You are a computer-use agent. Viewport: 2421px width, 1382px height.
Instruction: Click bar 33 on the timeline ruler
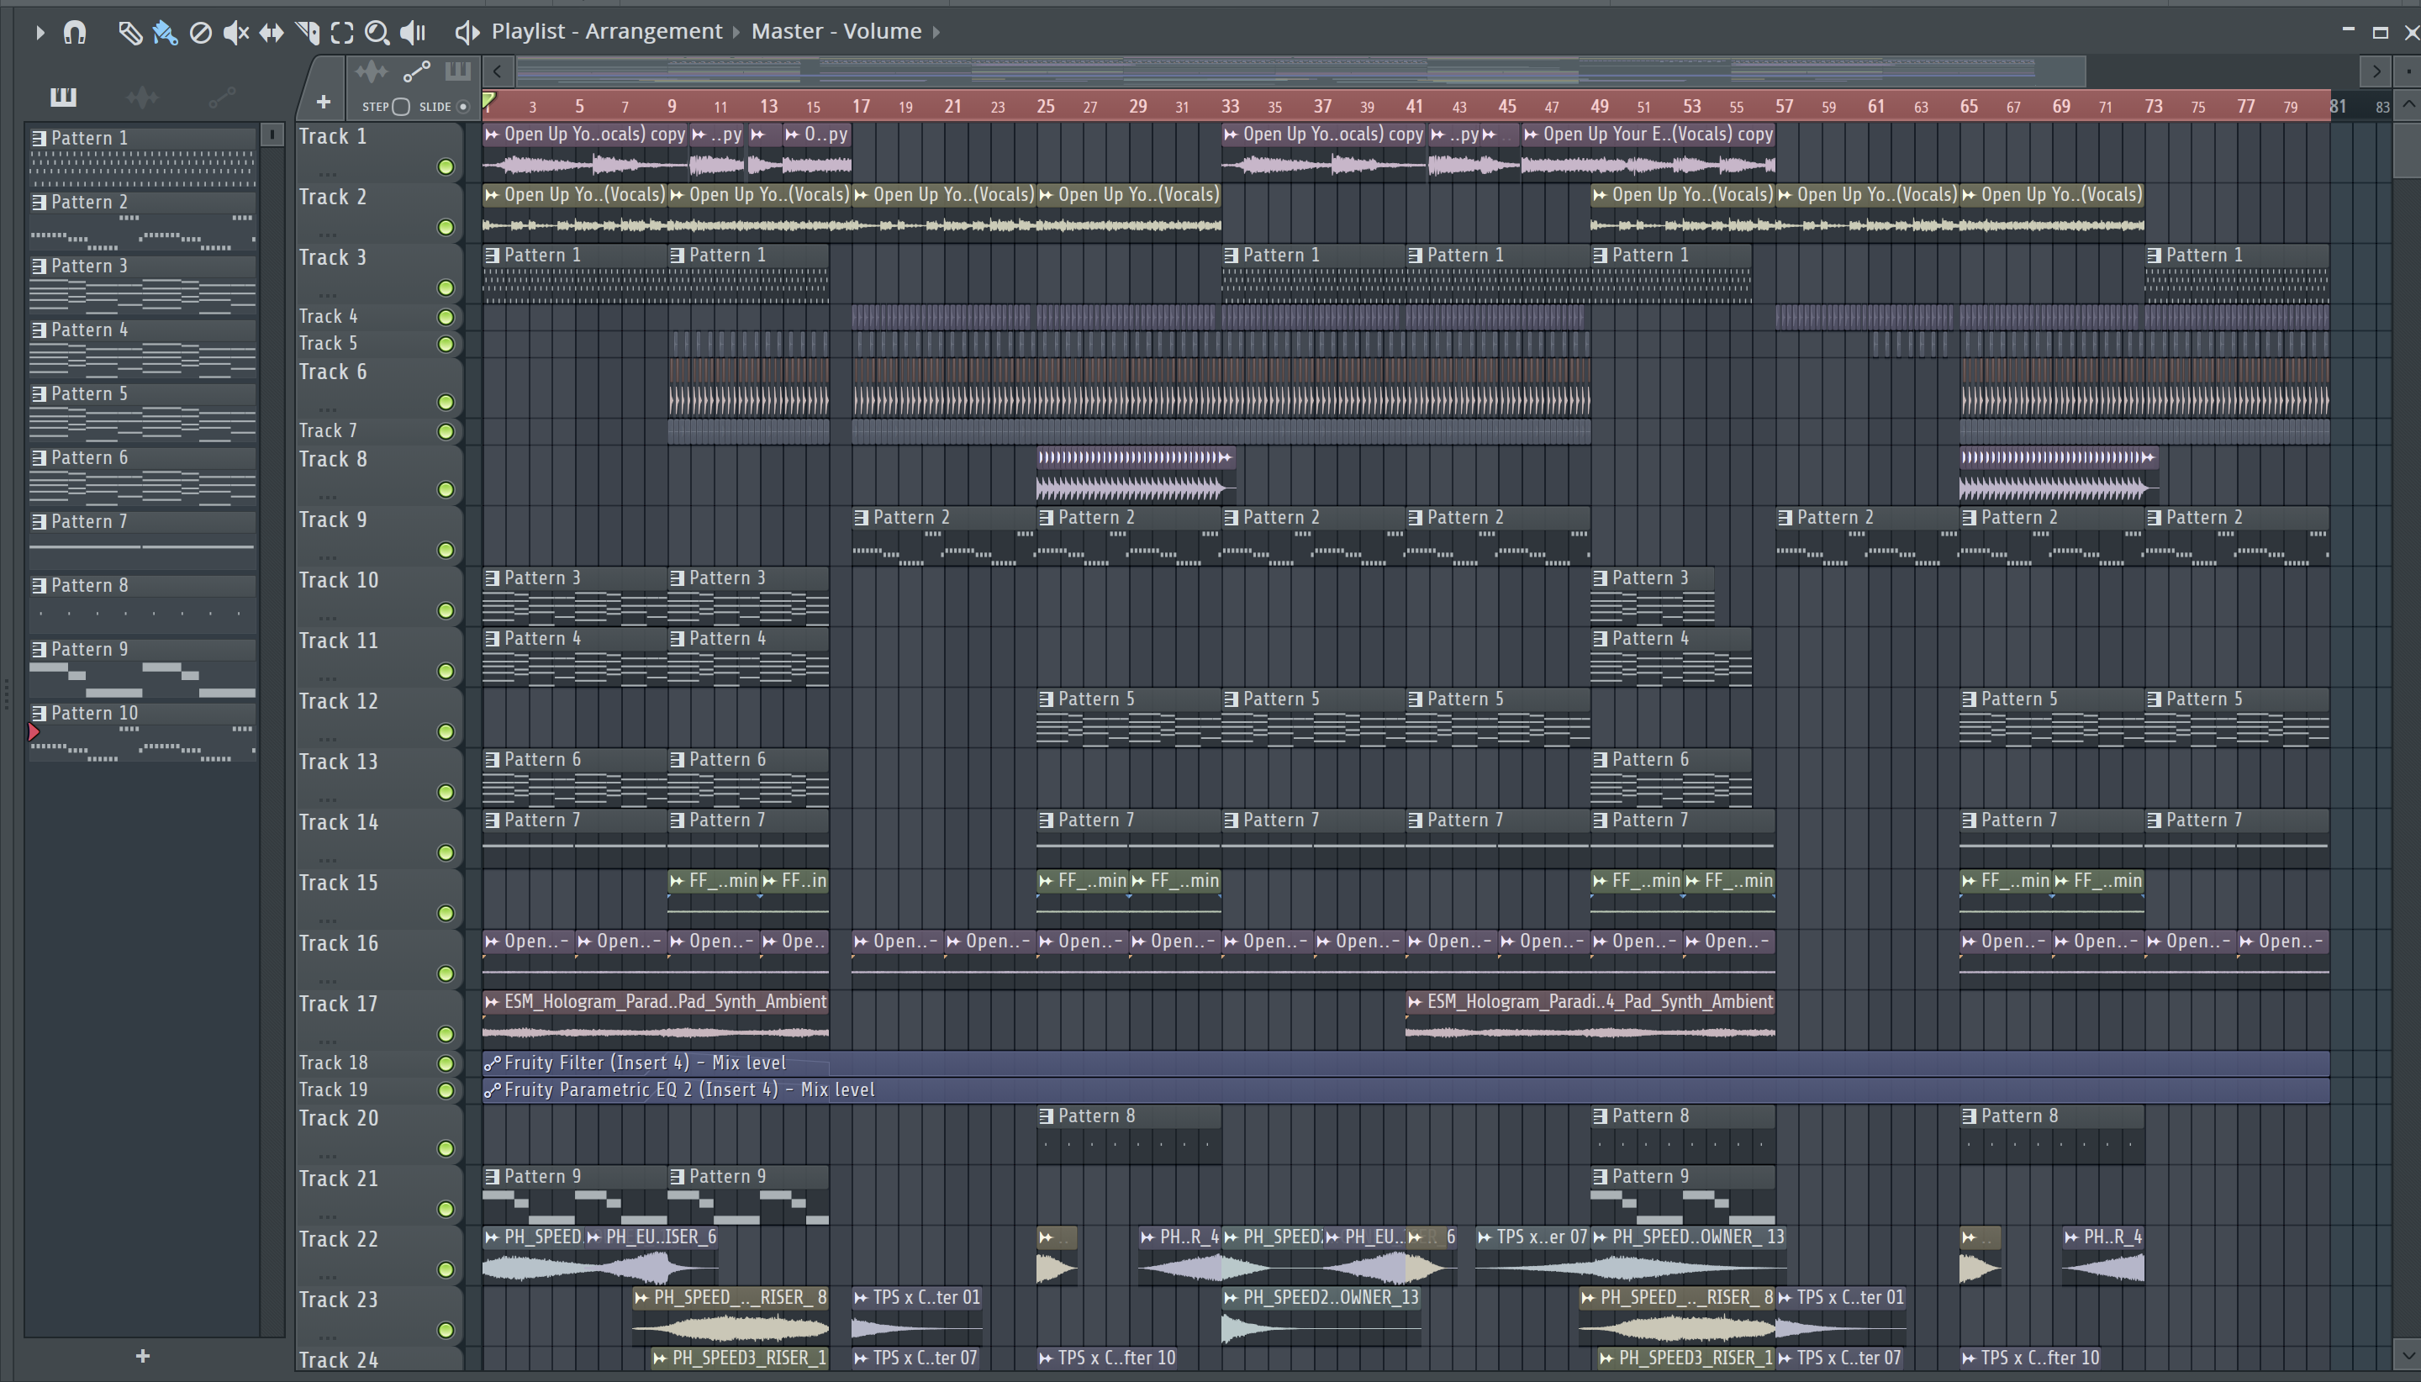[1230, 106]
